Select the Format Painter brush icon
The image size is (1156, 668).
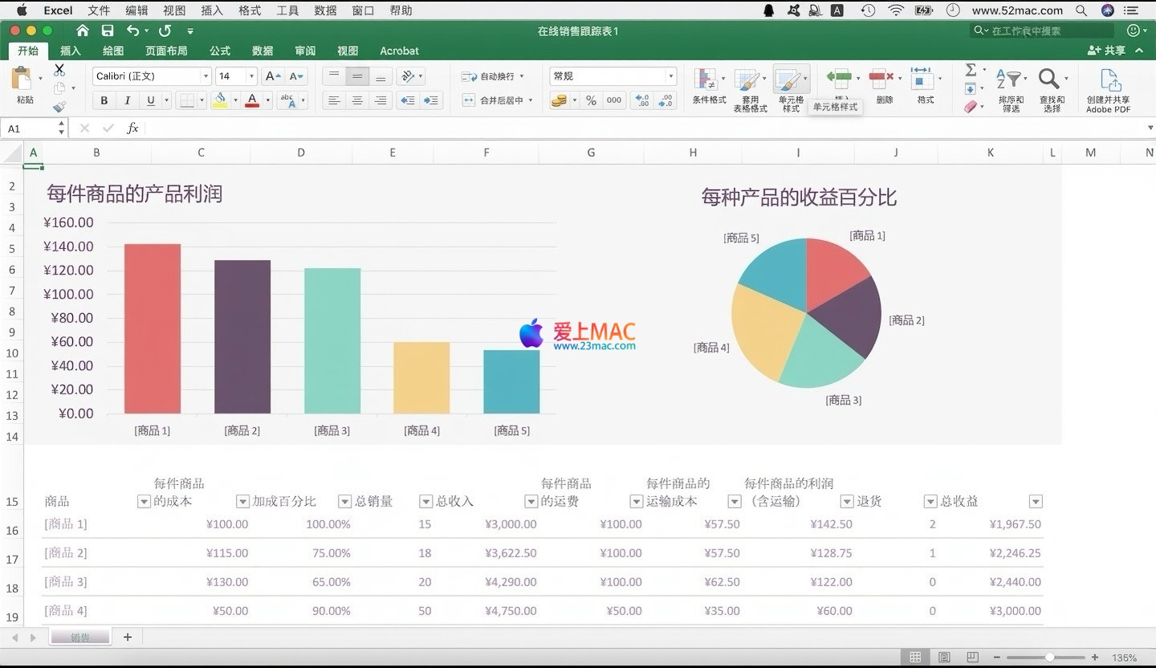pos(59,106)
